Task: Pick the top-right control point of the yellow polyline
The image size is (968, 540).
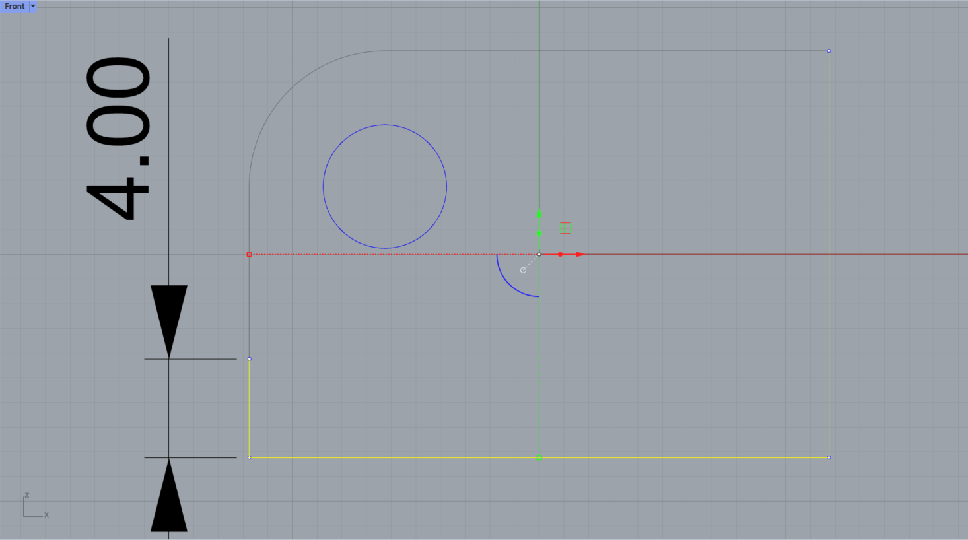Action: coord(829,51)
